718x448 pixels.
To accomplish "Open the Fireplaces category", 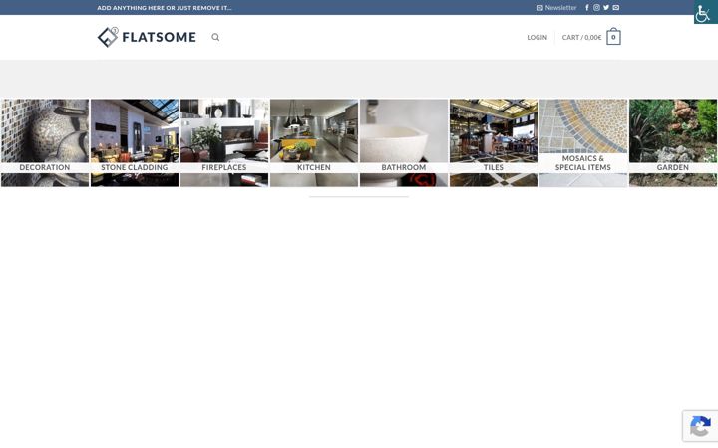I will point(224,142).
